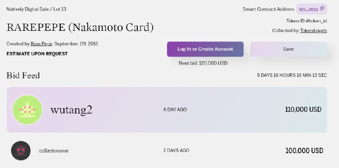Click the copy icon beside smart contract address
Screen dimensions: 339x168
[x=322, y=8]
